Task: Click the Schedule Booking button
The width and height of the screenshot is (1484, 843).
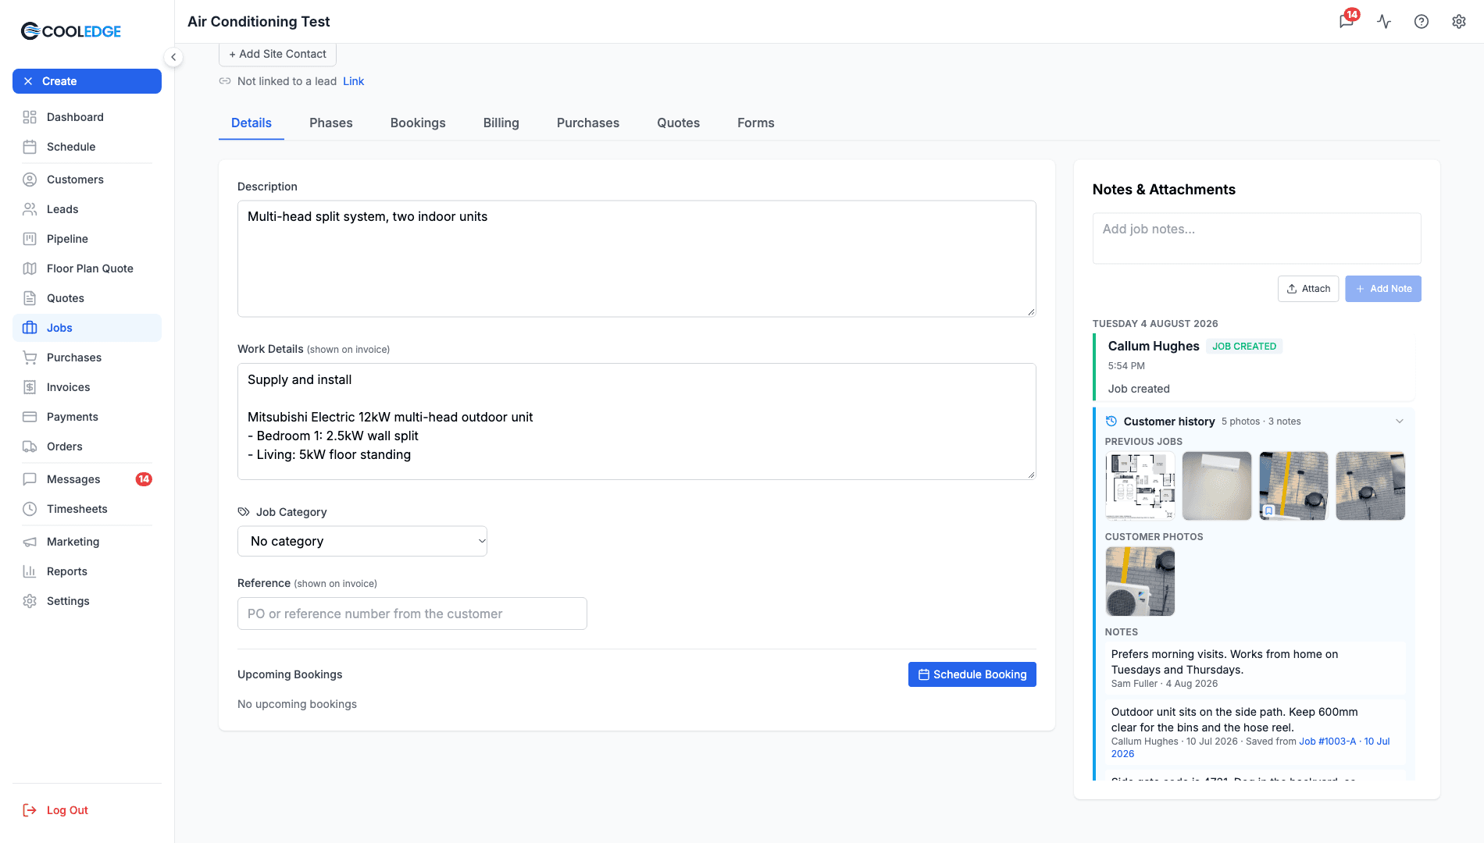Action: tap(972, 674)
